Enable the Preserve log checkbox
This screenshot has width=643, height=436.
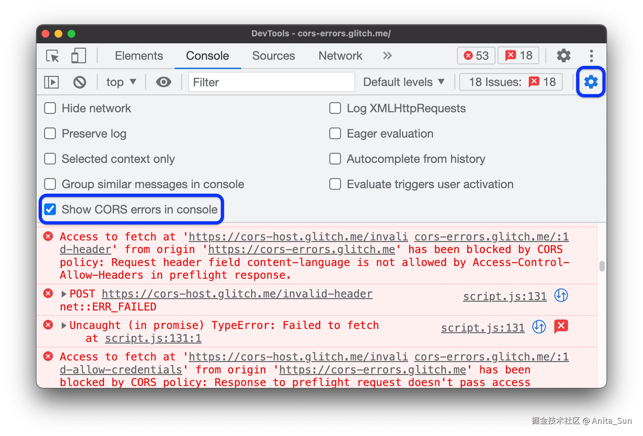pos(50,133)
